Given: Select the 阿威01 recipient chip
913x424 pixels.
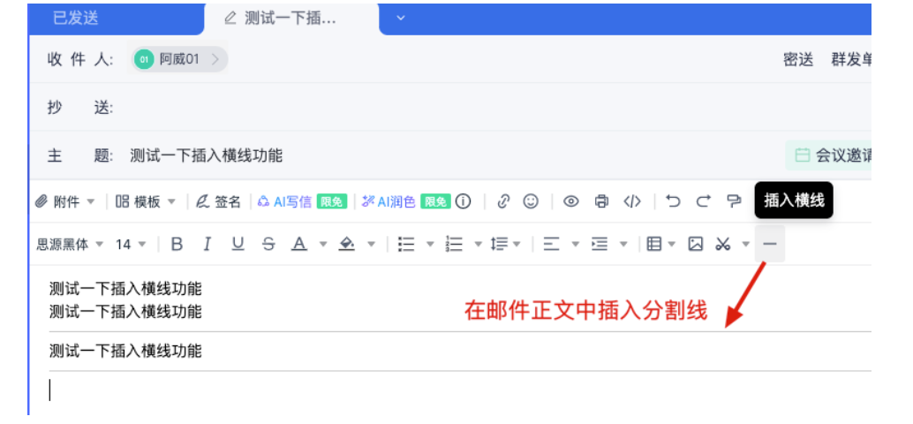Looking at the screenshot, I should (x=180, y=59).
